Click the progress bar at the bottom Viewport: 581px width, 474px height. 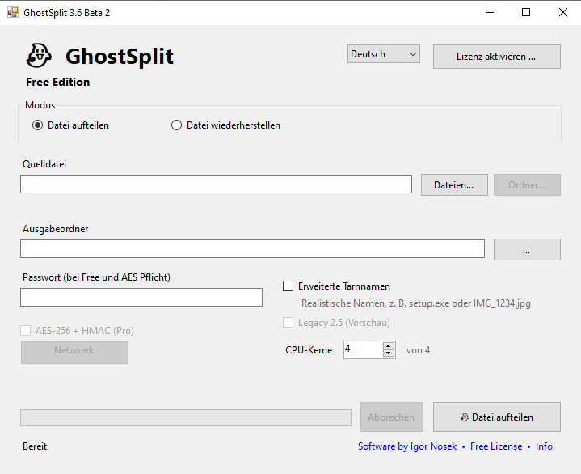pos(186,417)
